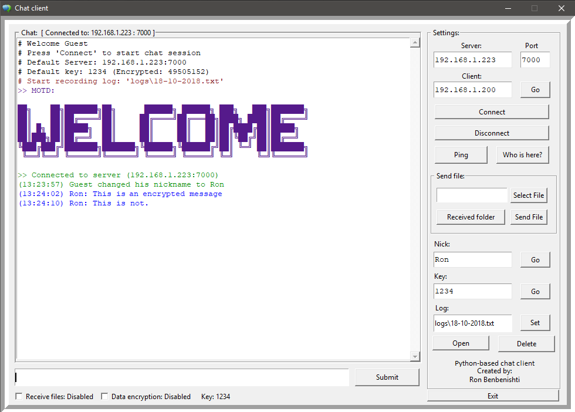Click the Client IP field
Viewport: 575px width, 412px height.
click(472, 90)
